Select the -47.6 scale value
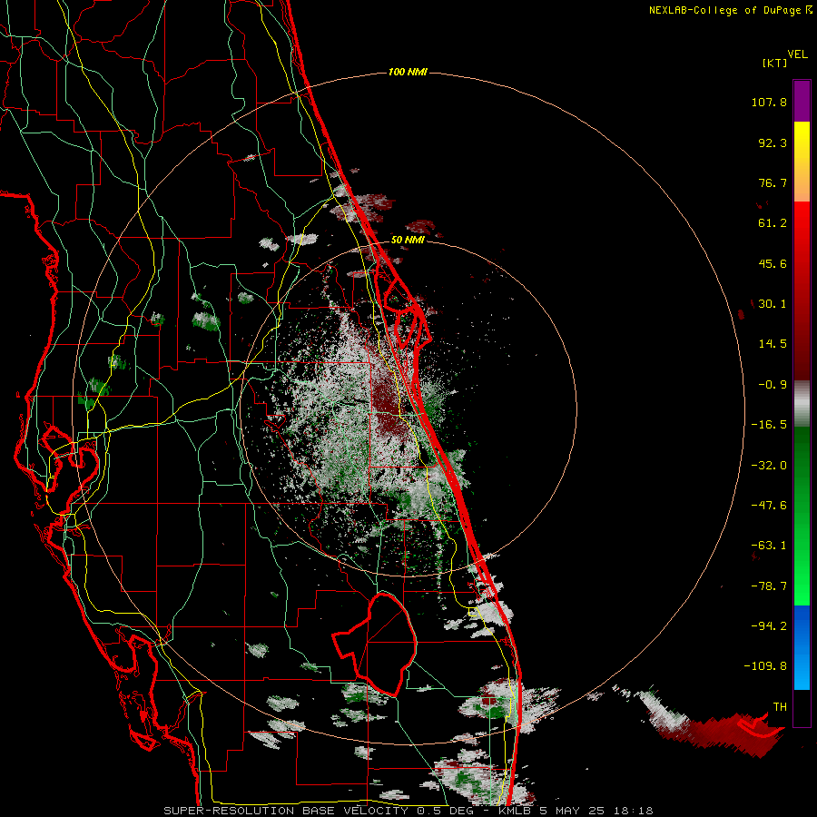 (769, 506)
